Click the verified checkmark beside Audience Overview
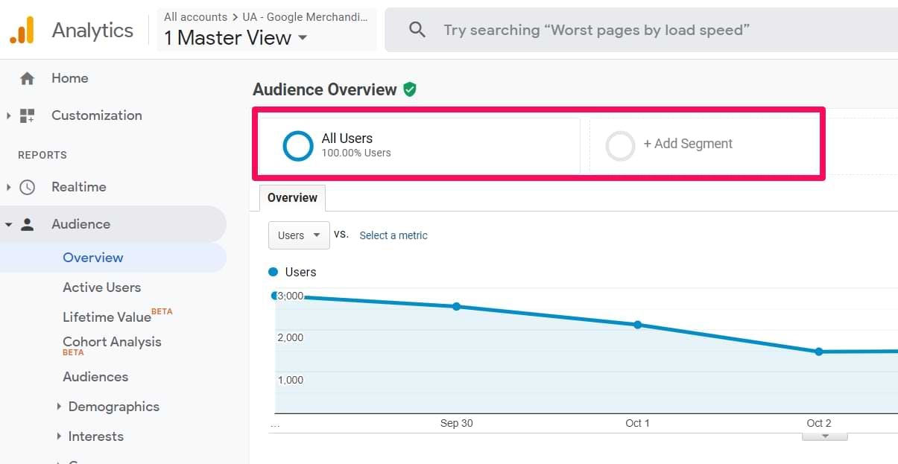Screen dimensions: 898x464 pos(410,89)
